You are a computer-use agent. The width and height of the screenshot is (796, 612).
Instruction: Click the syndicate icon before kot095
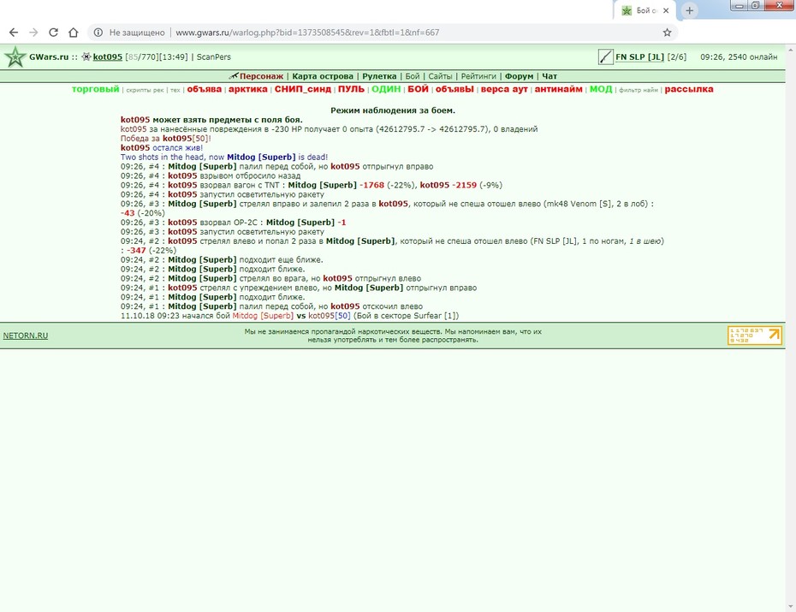click(x=86, y=56)
